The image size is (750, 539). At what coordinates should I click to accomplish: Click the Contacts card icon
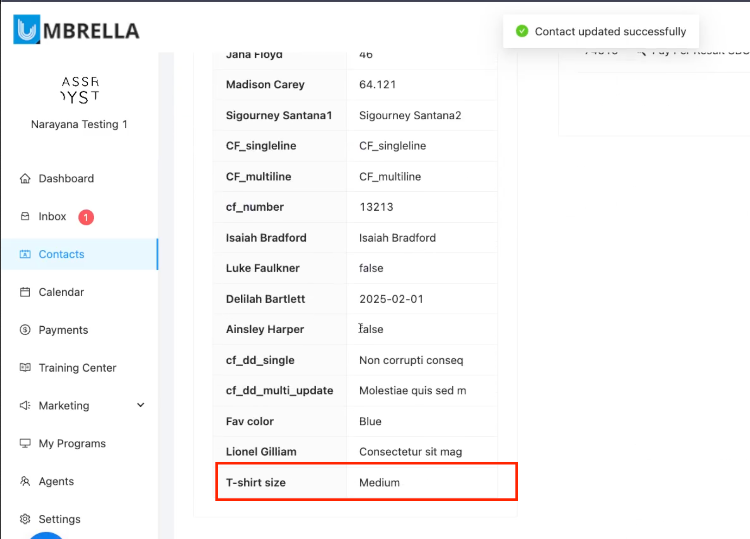25,254
